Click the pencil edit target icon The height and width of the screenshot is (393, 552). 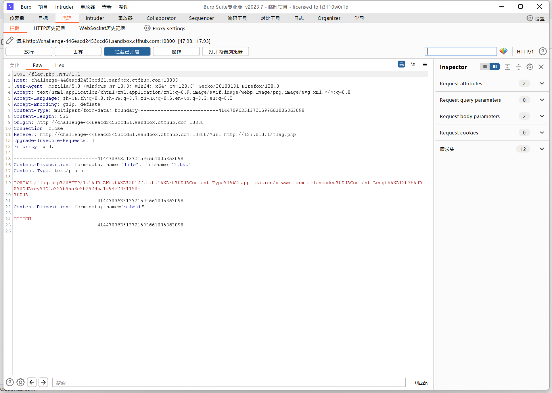(x=10, y=41)
